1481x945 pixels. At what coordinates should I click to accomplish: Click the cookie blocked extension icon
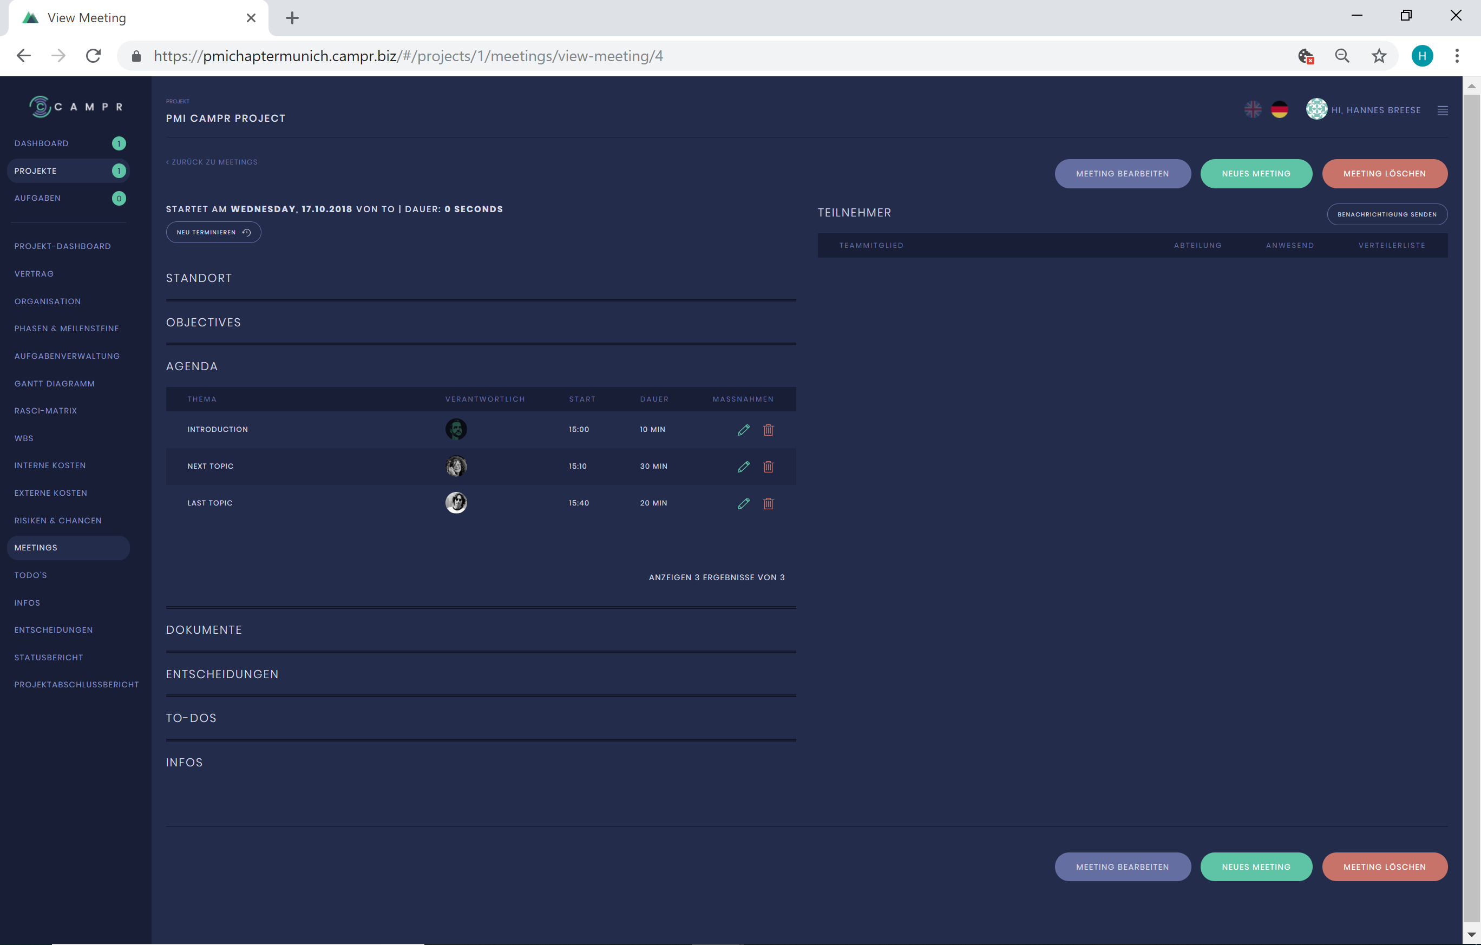pyautogui.click(x=1305, y=56)
